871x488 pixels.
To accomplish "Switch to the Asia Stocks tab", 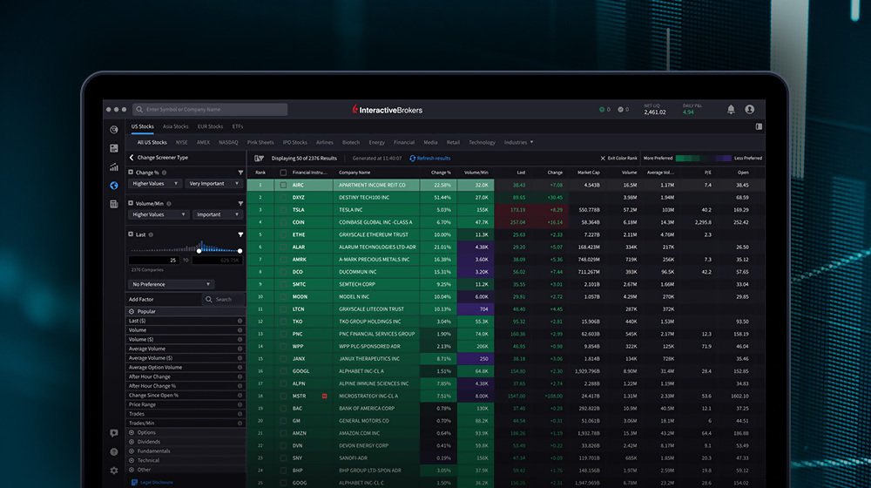I will (175, 126).
